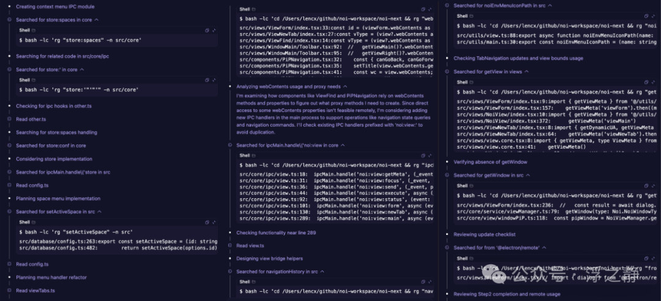Select 'Searching for store:spaces handling' step
This screenshot has height=301, width=661.
pos(56,132)
